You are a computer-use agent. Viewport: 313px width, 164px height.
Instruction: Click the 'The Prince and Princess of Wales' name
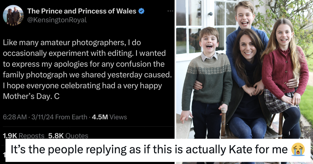click(x=82, y=11)
